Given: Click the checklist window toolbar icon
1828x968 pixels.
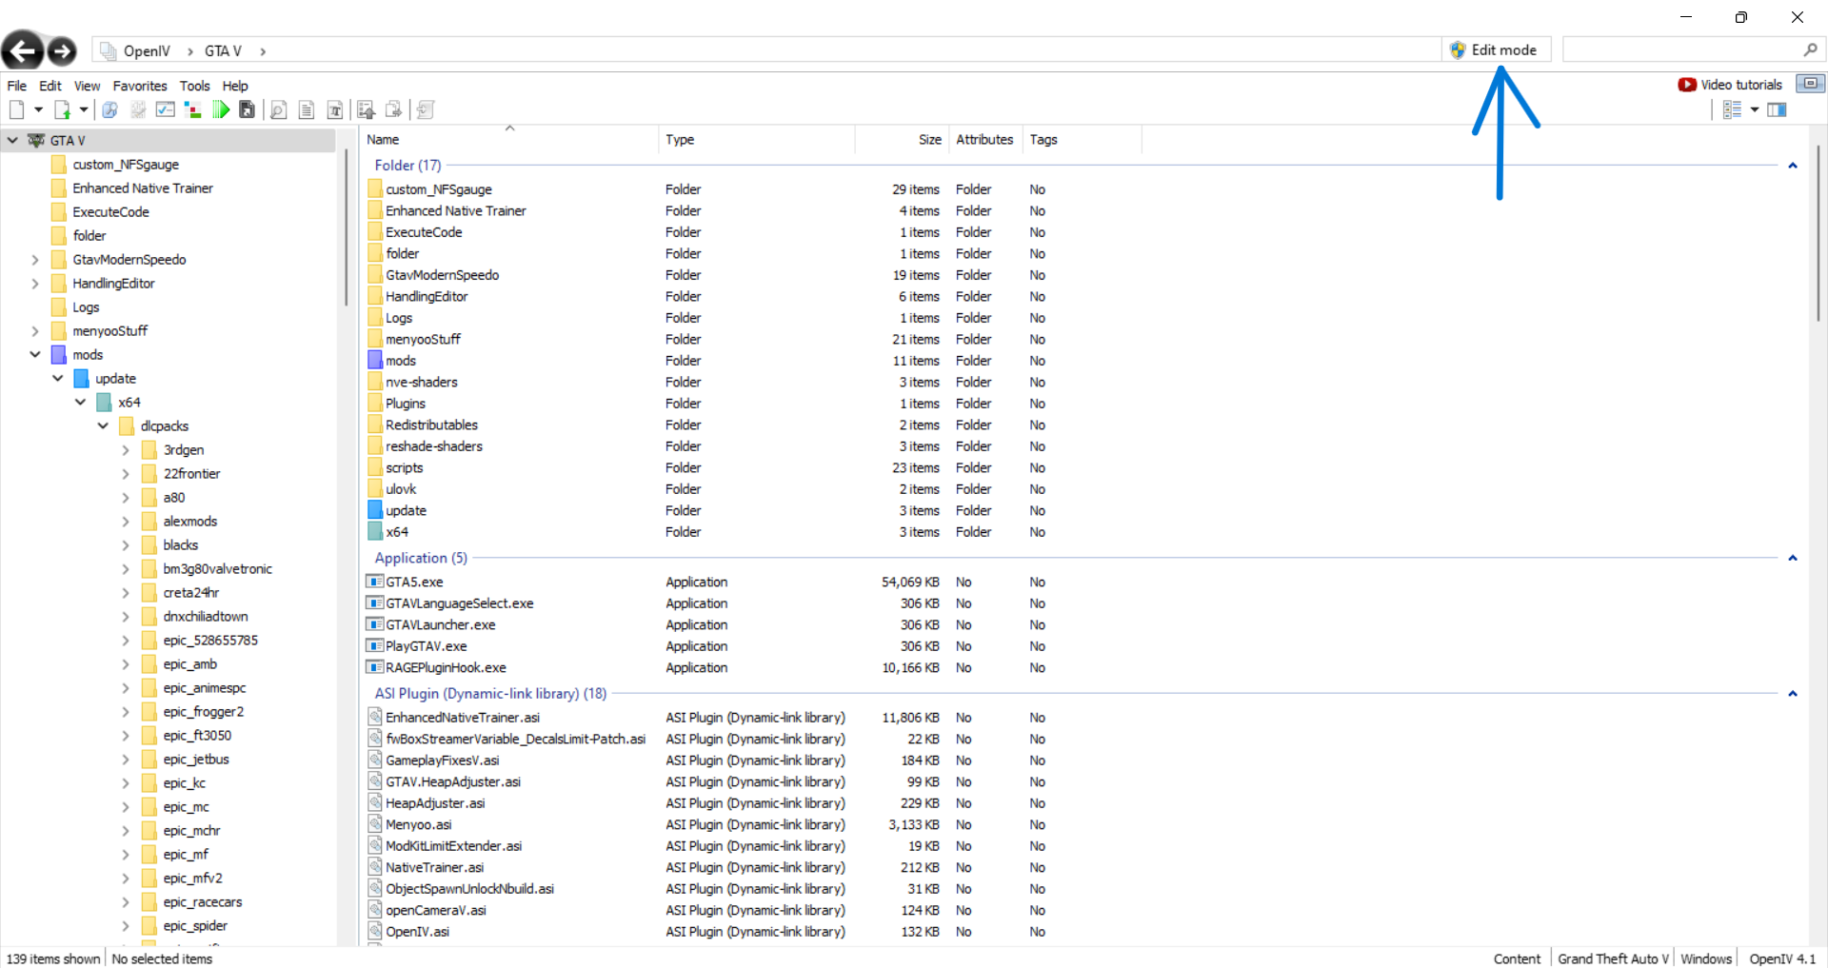Looking at the screenshot, I should tap(166, 110).
